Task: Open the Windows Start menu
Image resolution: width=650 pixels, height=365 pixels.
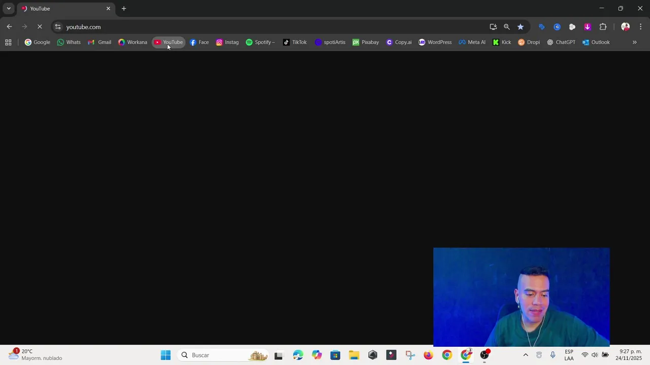Action: click(166, 355)
